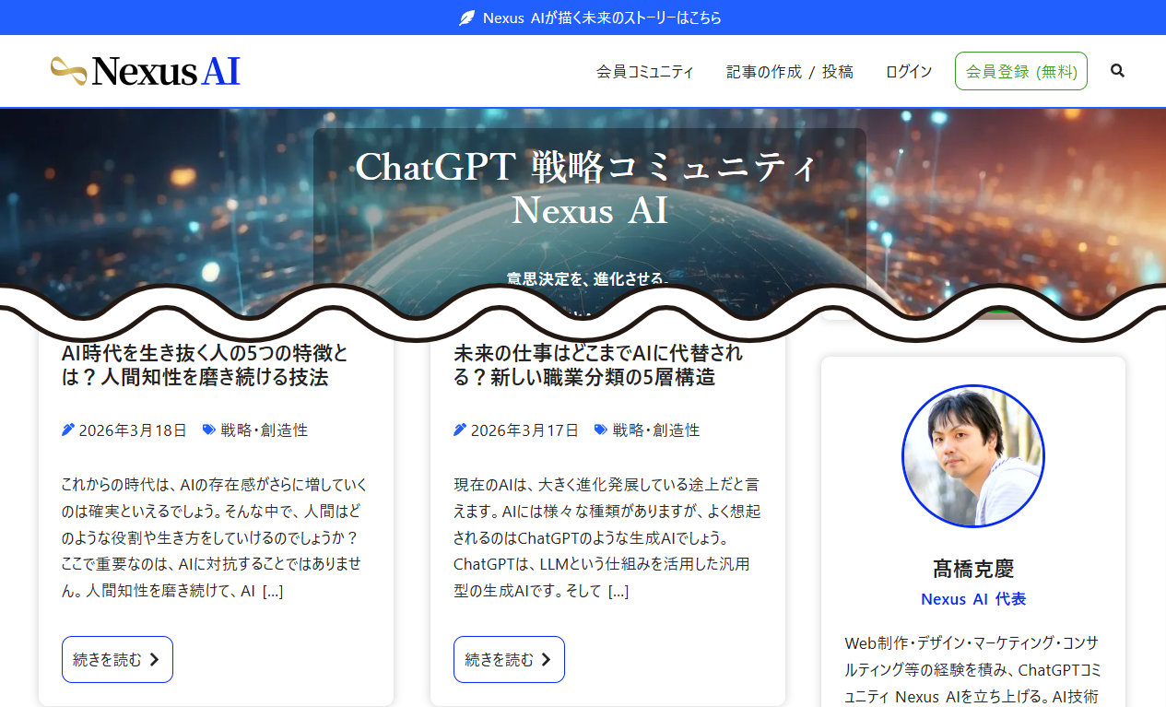Click date 2026年3月17日
This screenshot has width=1166, height=707.
(524, 430)
